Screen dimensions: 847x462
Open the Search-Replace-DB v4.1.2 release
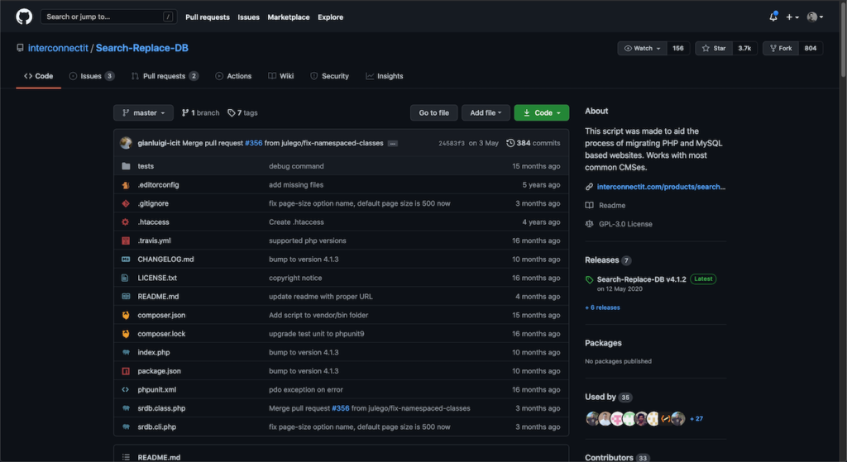click(x=641, y=279)
